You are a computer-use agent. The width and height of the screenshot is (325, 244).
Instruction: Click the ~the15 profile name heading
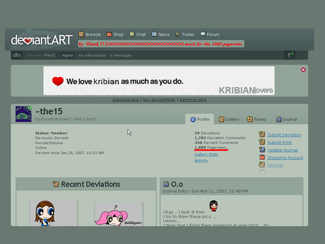pos(49,111)
